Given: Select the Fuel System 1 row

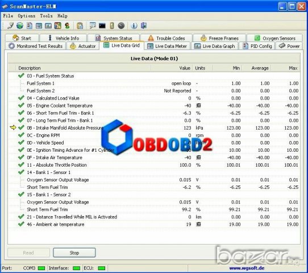Looking at the screenshot, I should [x=154, y=83].
